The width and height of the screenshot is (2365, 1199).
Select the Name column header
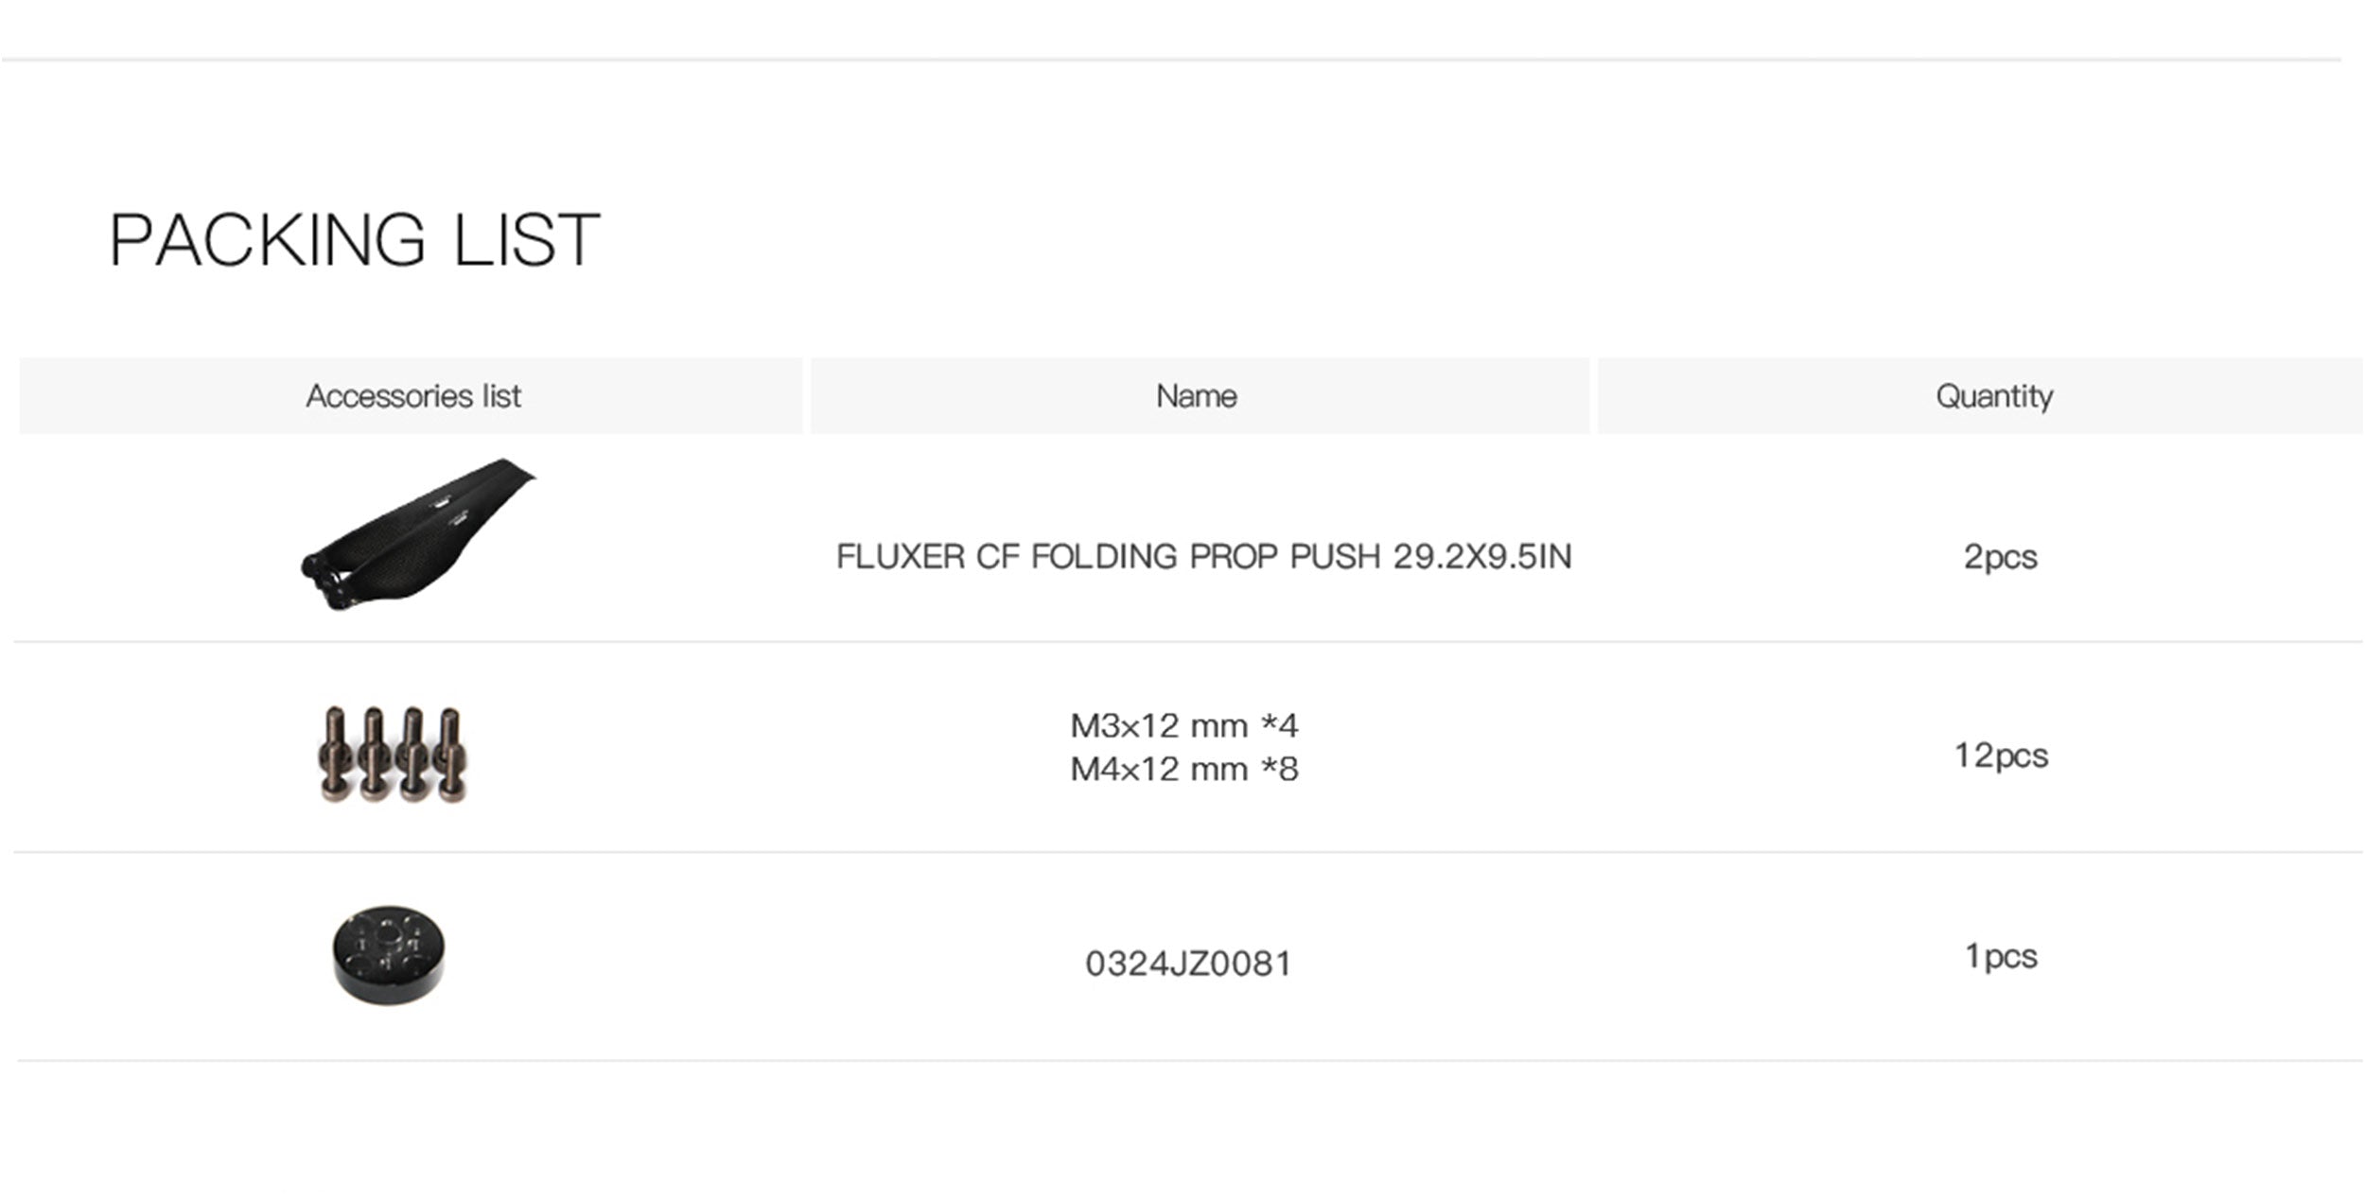(1196, 396)
